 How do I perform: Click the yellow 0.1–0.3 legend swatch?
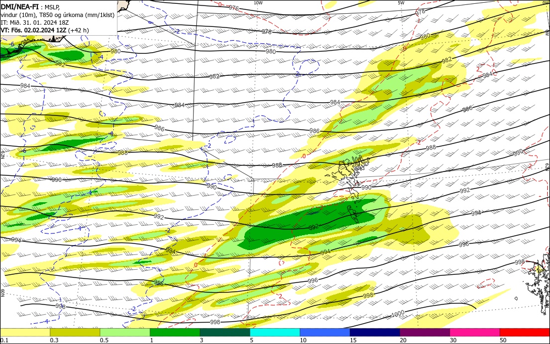click(25, 332)
